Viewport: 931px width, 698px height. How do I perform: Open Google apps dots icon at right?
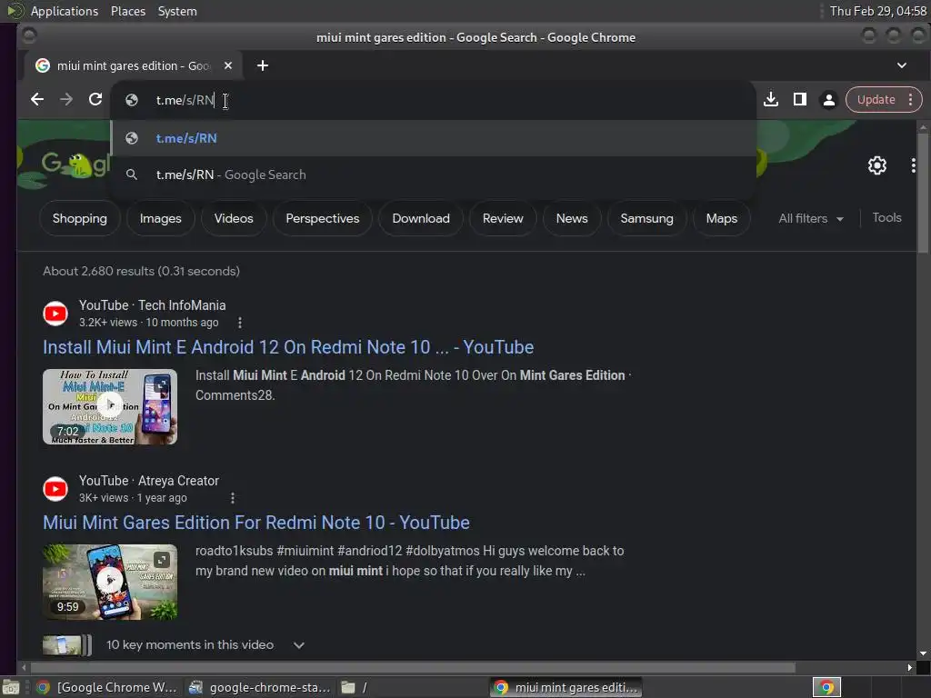(x=913, y=165)
